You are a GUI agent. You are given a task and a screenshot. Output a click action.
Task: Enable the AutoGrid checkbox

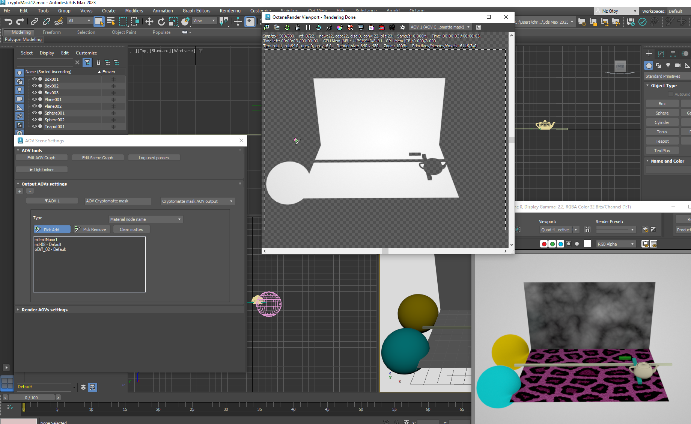tap(671, 94)
